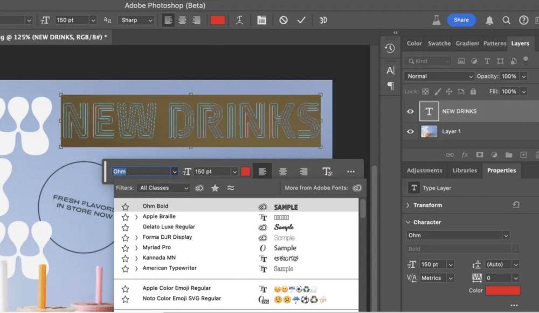Open the Character panel icon in dock
The image size is (539, 313).
(x=390, y=70)
